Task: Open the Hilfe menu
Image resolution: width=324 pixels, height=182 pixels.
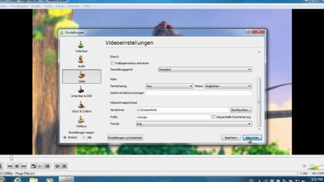Action: [86, 6]
